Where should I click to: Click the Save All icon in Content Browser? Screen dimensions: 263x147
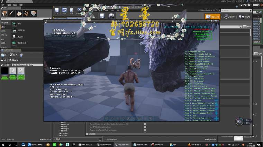click(x=21, y=55)
